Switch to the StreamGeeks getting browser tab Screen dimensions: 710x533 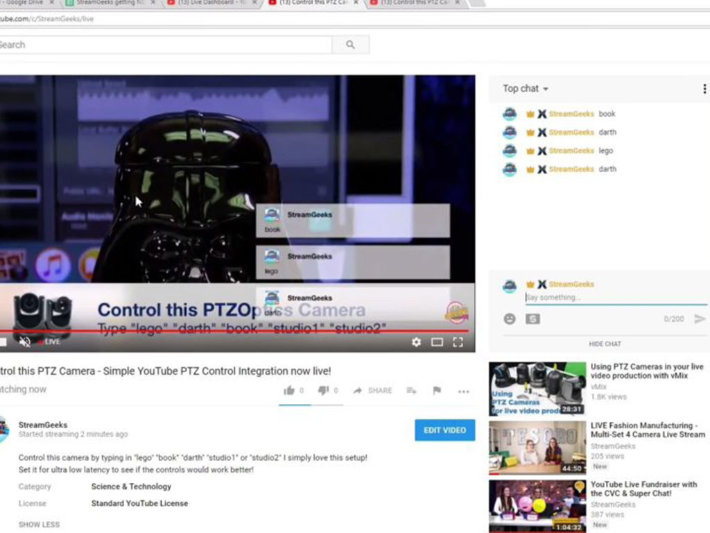[109, 3]
